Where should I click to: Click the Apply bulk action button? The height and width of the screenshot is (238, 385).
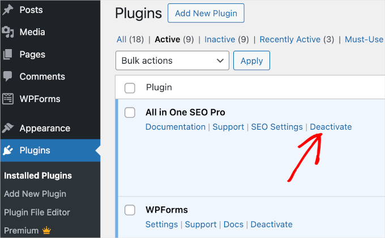251,60
